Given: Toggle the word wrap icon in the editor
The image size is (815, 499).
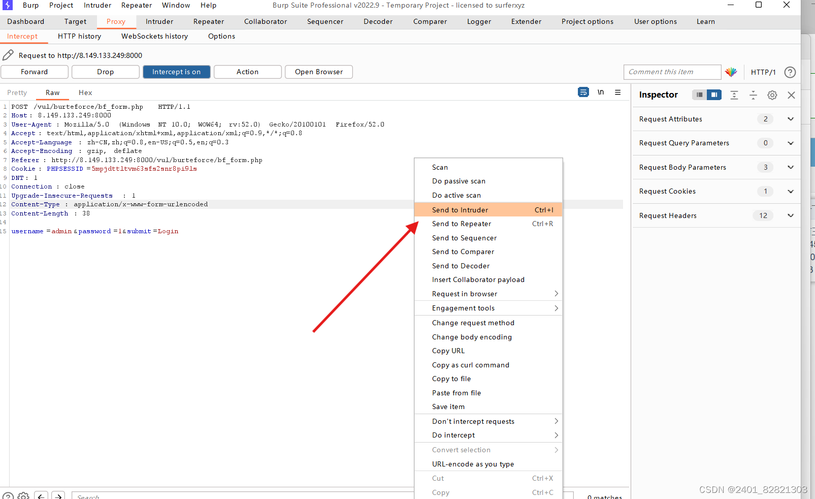Looking at the screenshot, I should pyautogui.click(x=583, y=92).
